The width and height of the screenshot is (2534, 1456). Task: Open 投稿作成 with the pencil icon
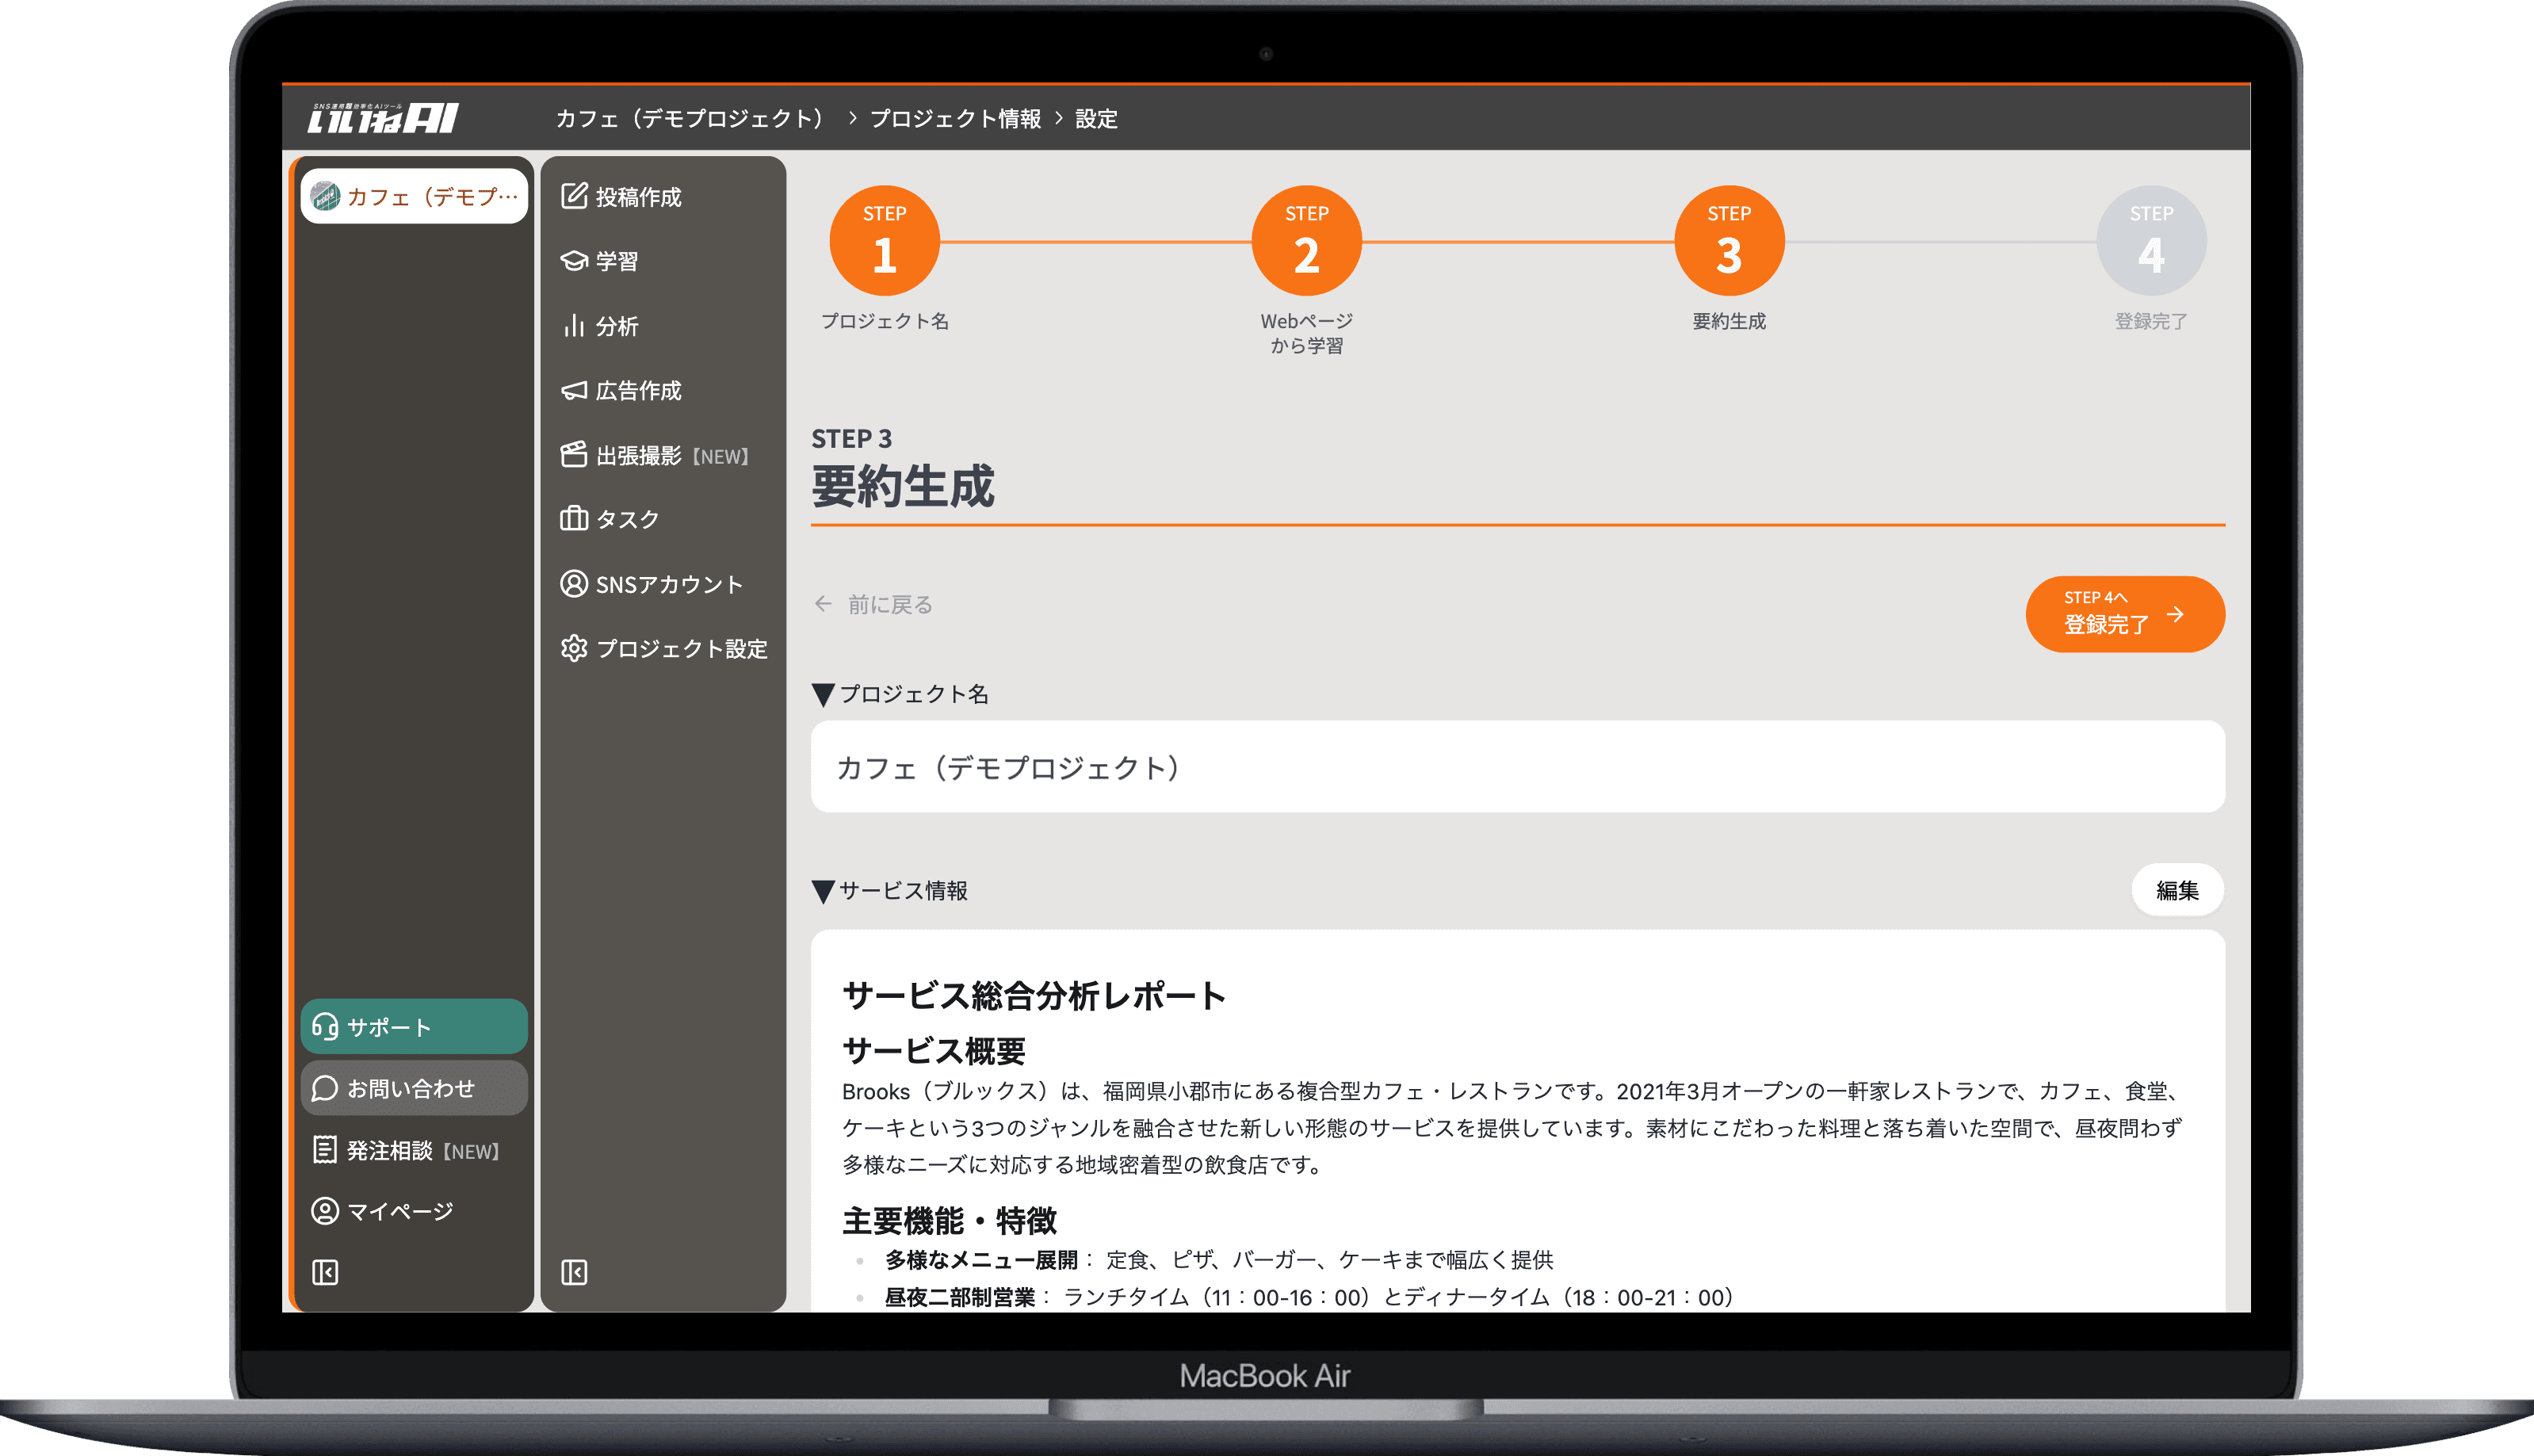(x=573, y=196)
